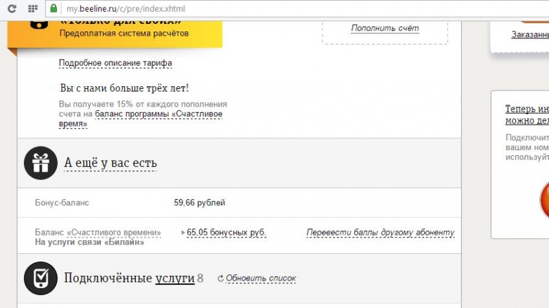Image resolution: width=549 pixels, height=308 pixels.
Task: Select the 59,66 рублей bonus value
Action: pyautogui.click(x=199, y=203)
